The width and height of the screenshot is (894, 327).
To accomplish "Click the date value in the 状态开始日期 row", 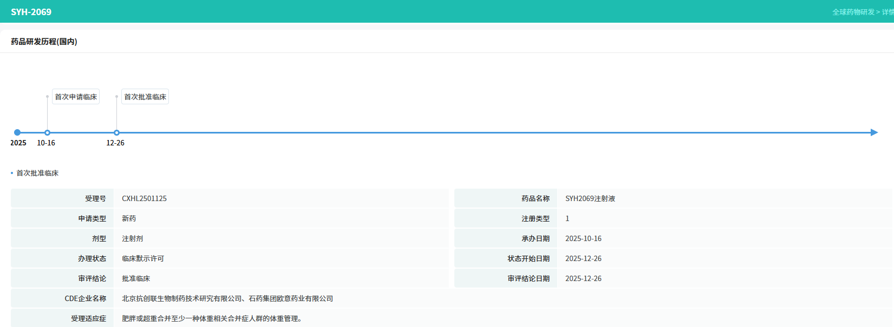I will coord(583,259).
